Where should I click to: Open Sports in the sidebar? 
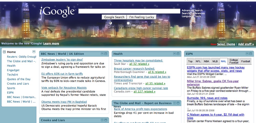(11, 88)
